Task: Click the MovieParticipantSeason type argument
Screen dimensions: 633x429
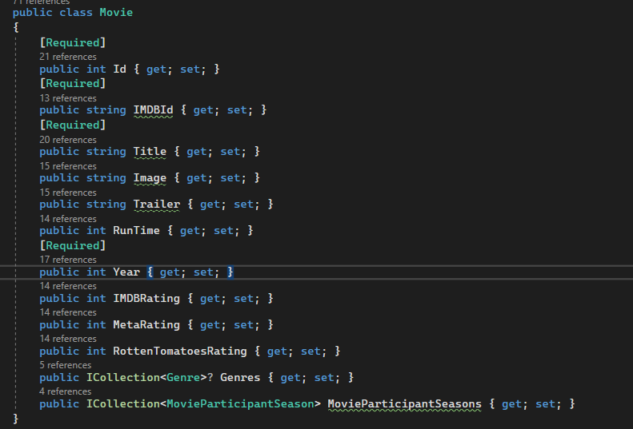Action: tap(240, 404)
